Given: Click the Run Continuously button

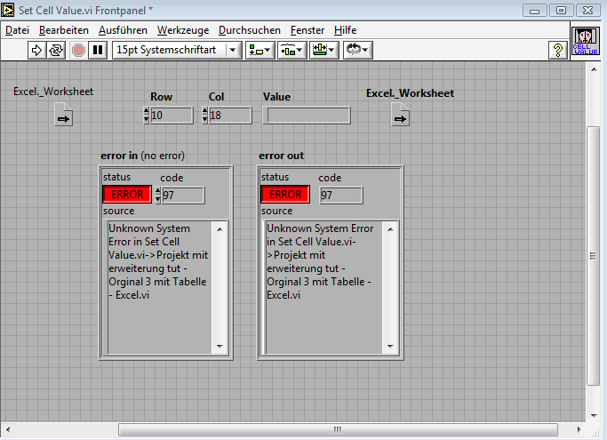Looking at the screenshot, I should pos(56,50).
